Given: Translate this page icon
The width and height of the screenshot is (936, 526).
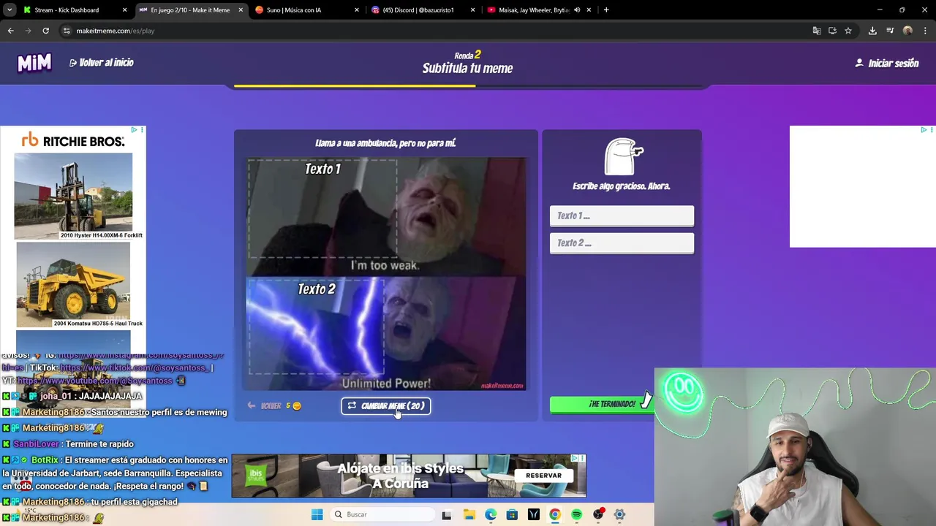Looking at the screenshot, I should click(x=817, y=31).
